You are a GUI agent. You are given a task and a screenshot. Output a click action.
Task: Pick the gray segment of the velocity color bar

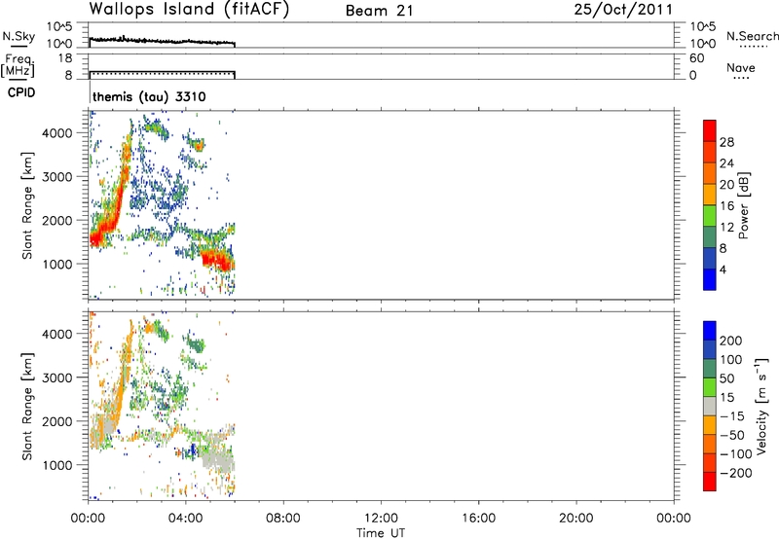tap(710, 407)
